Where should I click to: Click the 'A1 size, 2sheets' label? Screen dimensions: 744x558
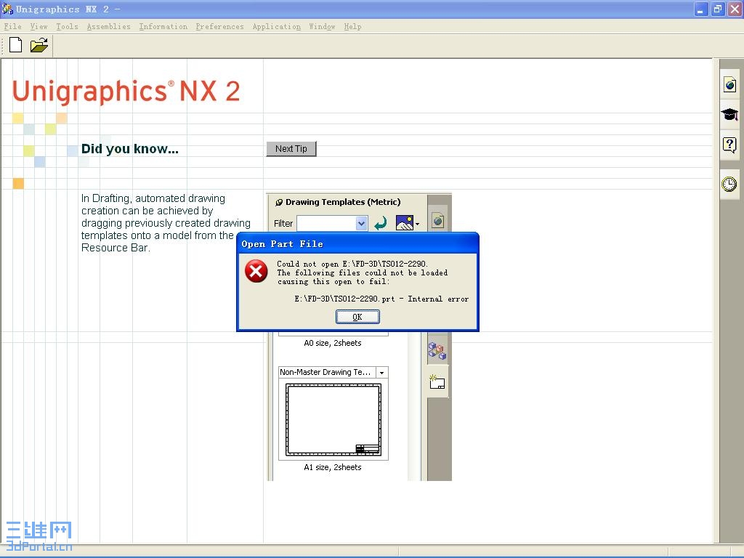tap(333, 467)
